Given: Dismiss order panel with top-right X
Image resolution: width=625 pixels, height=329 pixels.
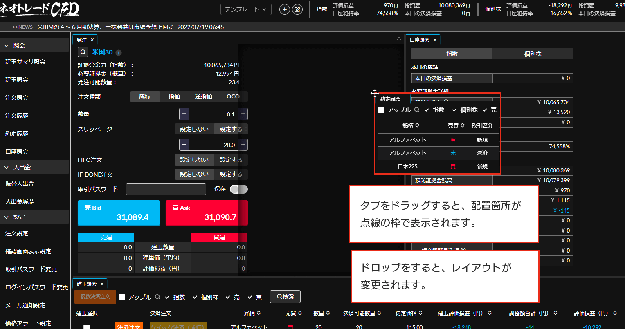Looking at the screenshot, I should (399, 38).
